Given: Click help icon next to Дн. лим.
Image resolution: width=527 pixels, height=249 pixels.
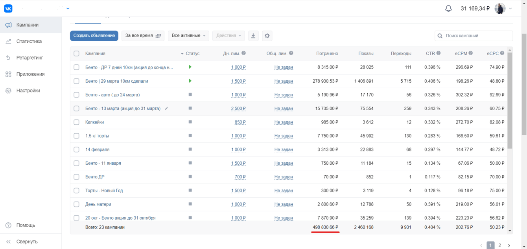Looking at the screenshot, I should (244, 53).
